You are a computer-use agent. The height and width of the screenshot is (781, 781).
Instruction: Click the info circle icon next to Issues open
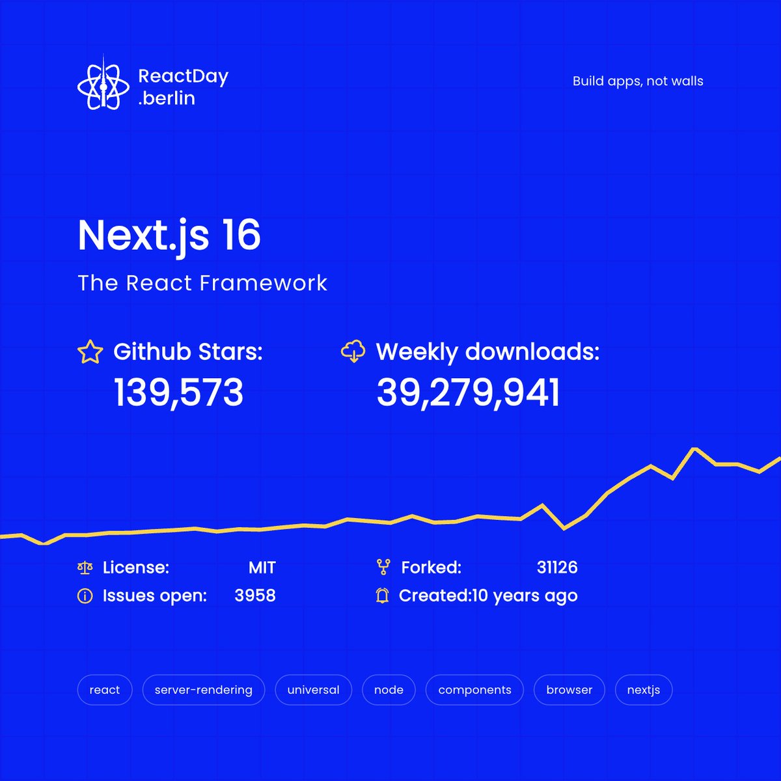[85, 596]
